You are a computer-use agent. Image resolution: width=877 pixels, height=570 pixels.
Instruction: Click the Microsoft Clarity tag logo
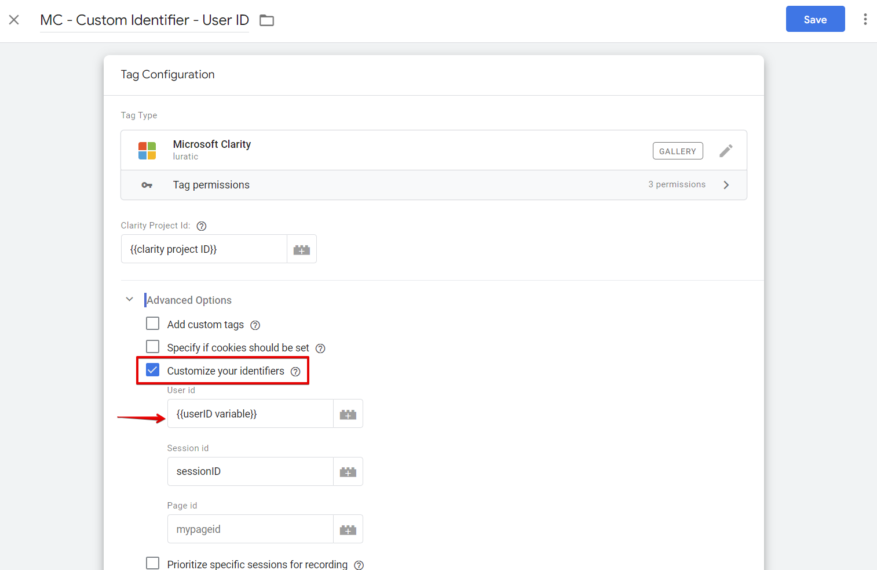point(147,150)
